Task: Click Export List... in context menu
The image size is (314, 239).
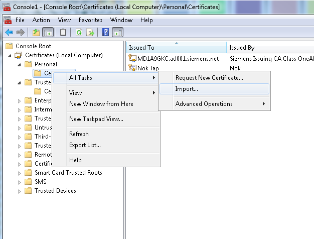Action: click(x=85, y=145)
